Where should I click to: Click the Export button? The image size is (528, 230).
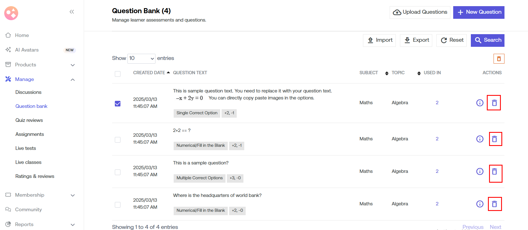pyautogui.click(x=416, y=40)
